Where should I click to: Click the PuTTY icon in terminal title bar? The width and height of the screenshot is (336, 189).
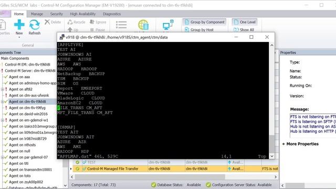coord(62,37)
